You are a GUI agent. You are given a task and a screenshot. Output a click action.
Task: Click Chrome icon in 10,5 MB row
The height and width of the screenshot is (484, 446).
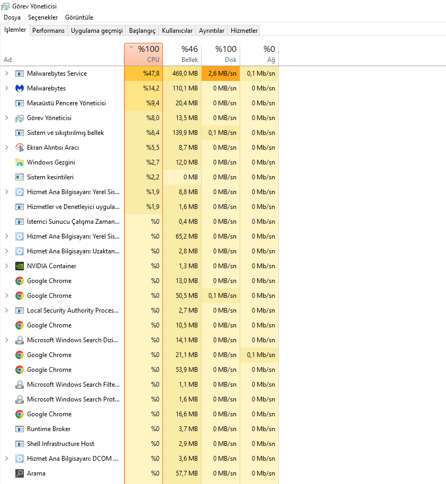20,325
